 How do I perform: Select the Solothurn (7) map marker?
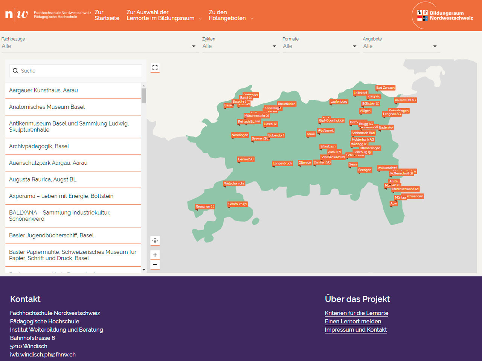tap(237, 204)
